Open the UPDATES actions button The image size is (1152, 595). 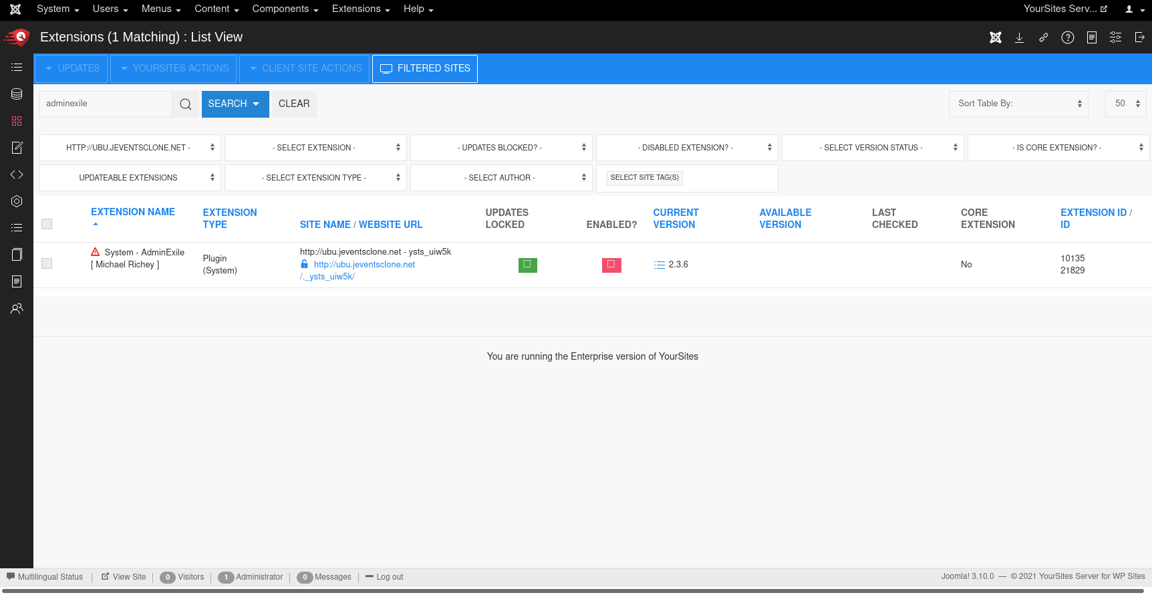[71, 69]
